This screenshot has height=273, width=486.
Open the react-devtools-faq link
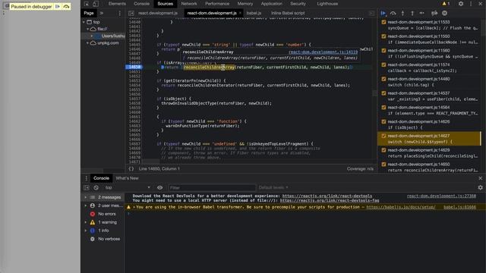click(330, 200)
